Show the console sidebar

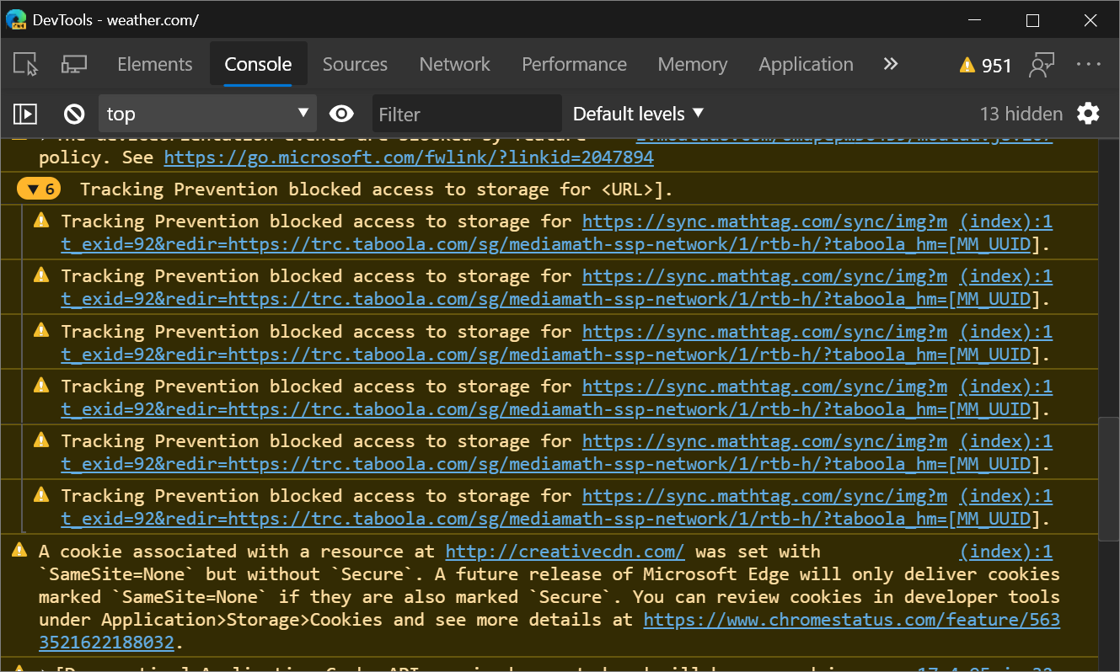[x=26, y=114]
